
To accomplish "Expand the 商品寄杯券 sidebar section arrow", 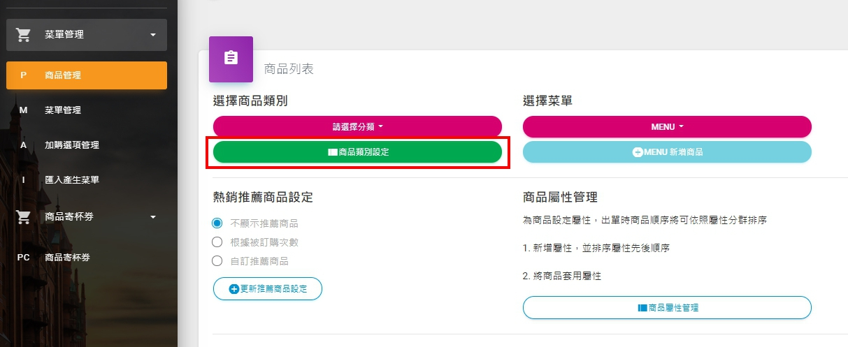I will (153, 217).
